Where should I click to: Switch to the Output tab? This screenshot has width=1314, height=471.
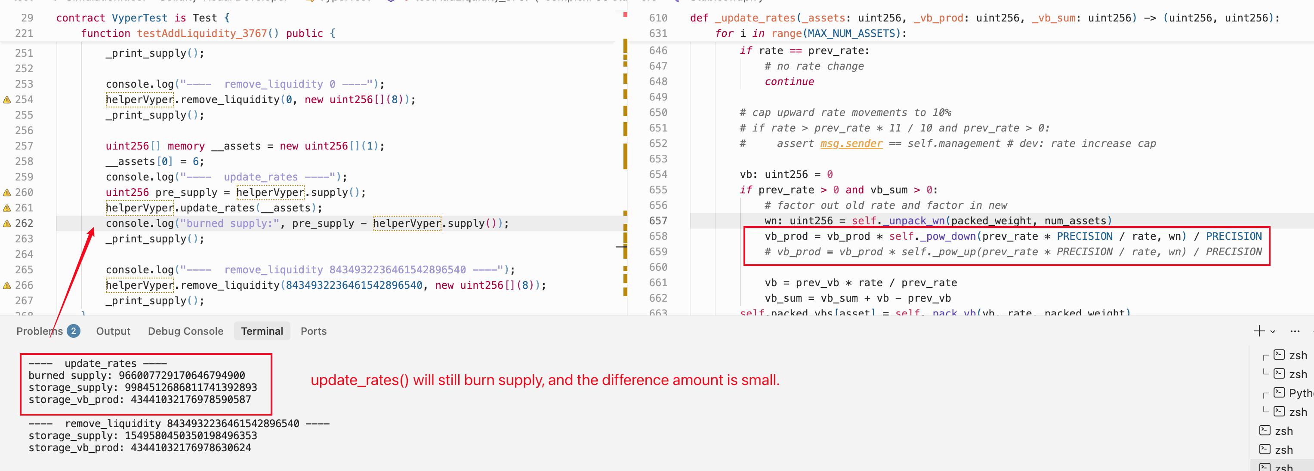113,331
